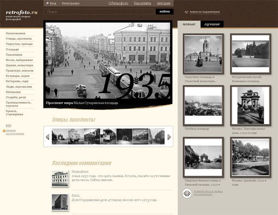Select Люди, персоналии category
This screenshot has width=278, height=215.
pyautogui.click(x=19, y=87)
